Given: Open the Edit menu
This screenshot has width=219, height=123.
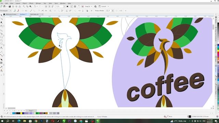Looking at the screenshot, I should coord(7,3).
